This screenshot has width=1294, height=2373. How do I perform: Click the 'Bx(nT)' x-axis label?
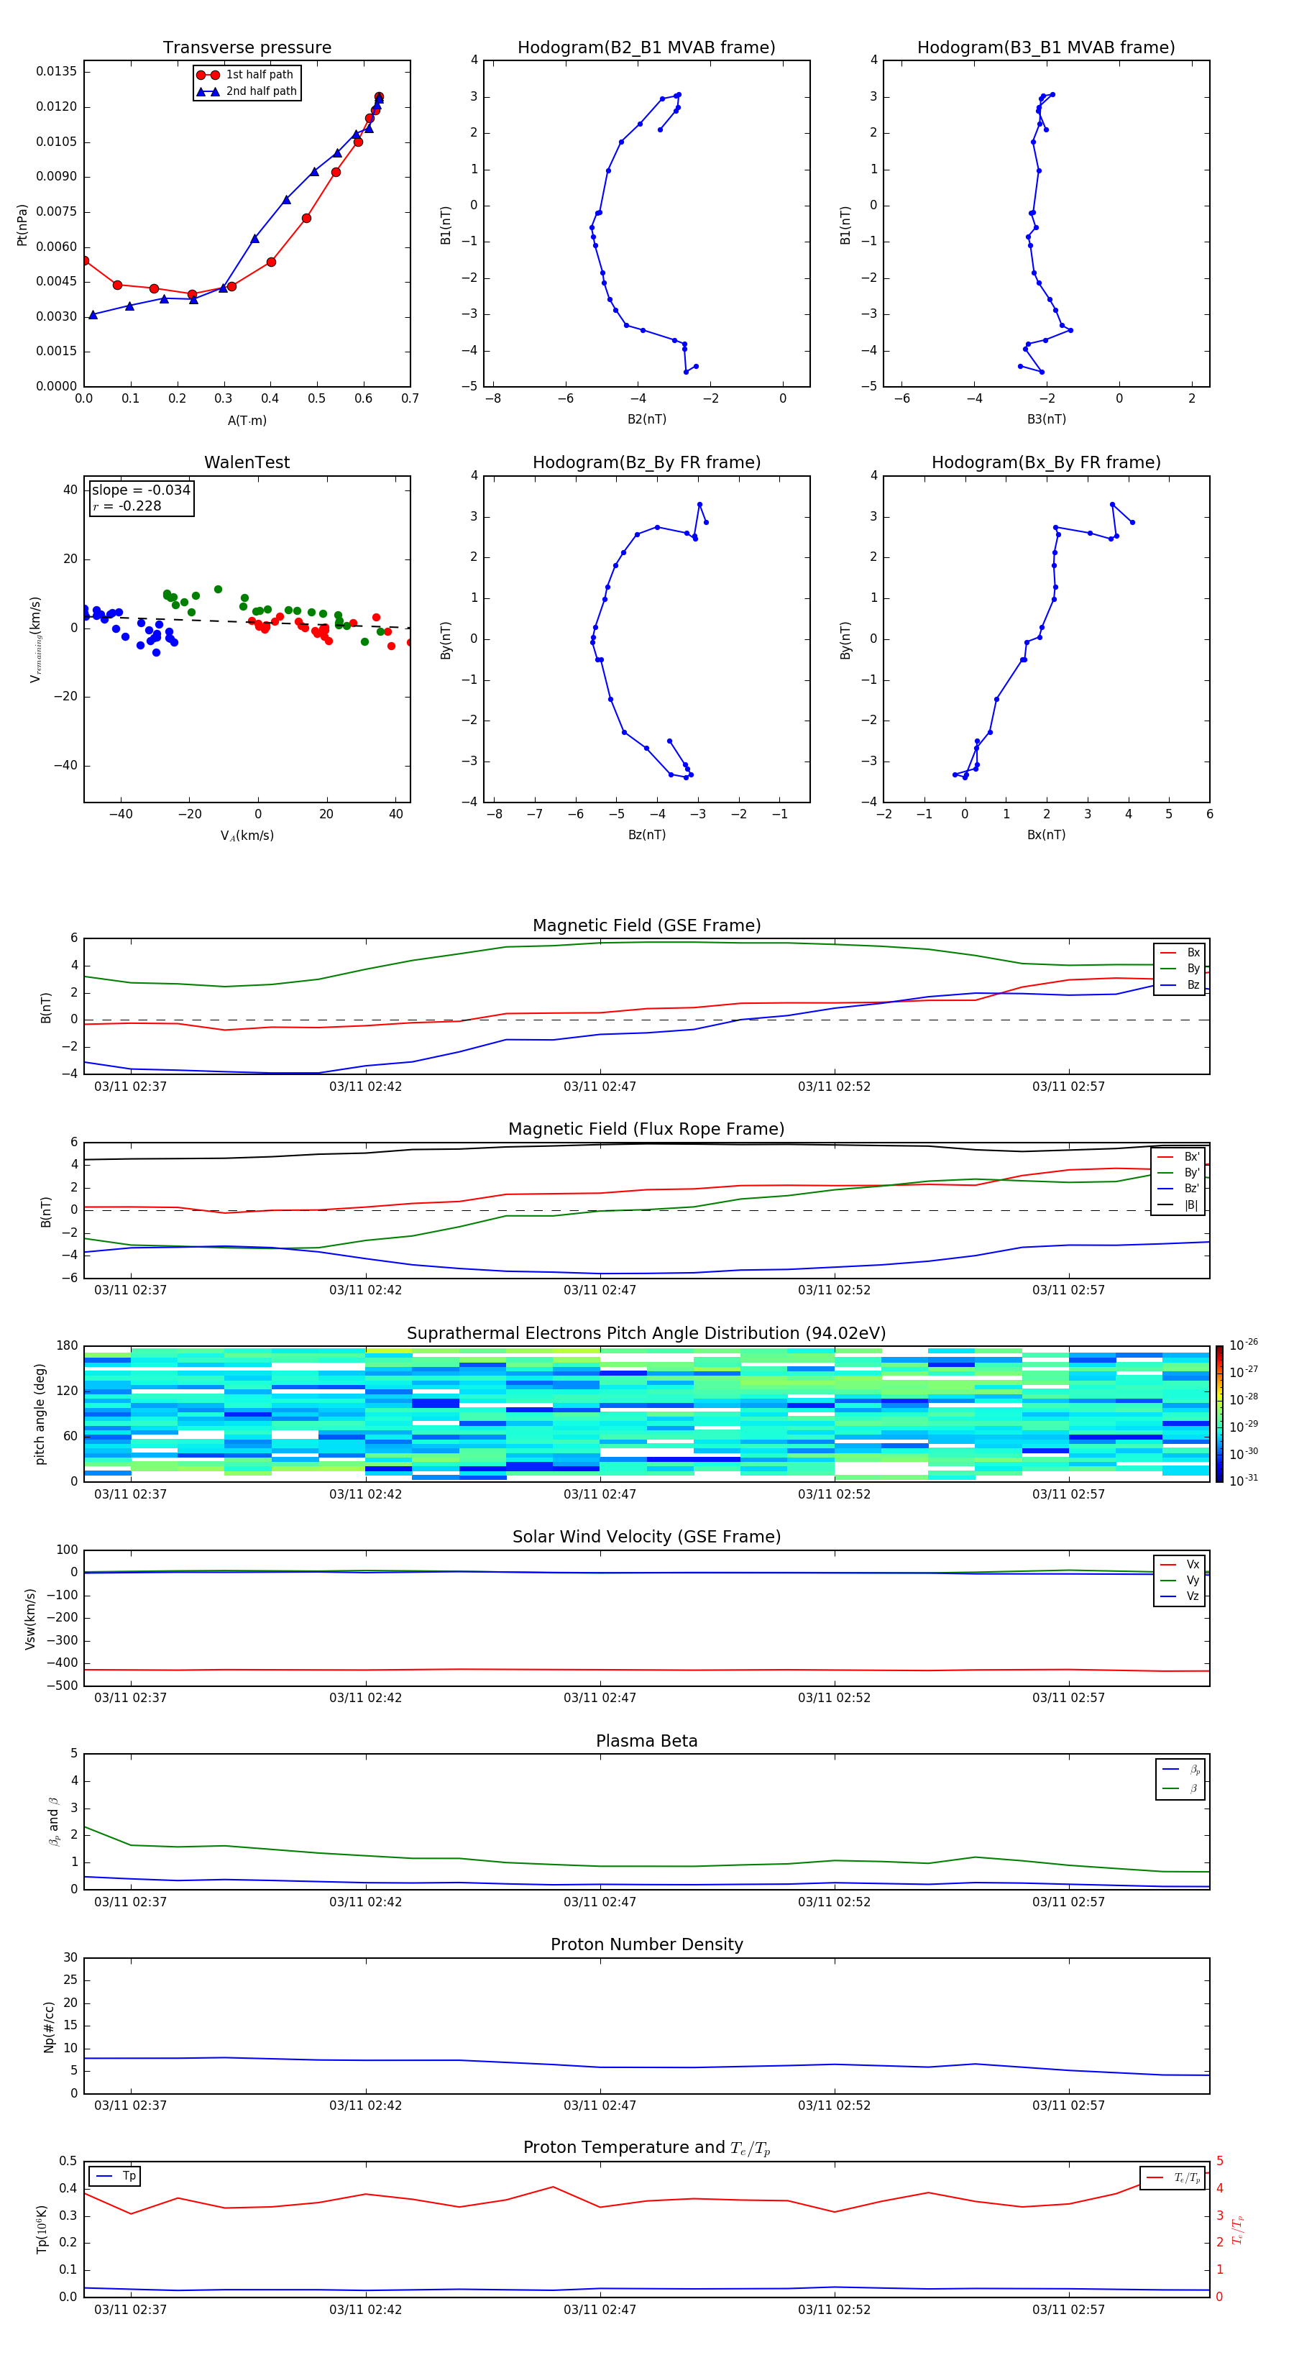pos(1046,835)
